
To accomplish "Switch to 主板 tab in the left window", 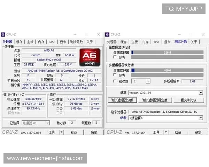I will tap(30, 42).
